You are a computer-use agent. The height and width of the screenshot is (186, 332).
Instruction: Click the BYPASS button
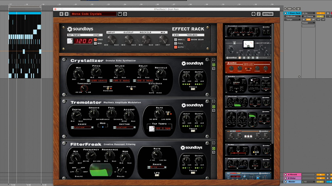click(x=268, y=14)
